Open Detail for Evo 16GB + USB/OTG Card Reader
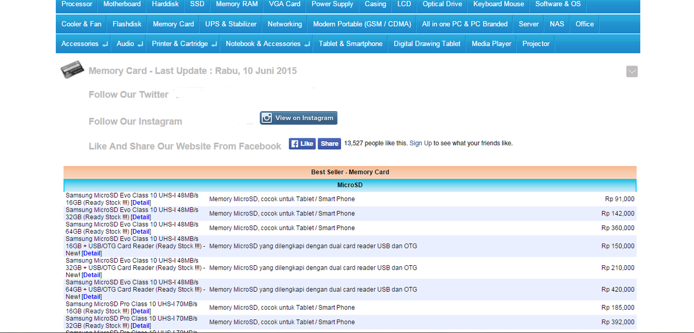The image size is (694, 333). 92,253
